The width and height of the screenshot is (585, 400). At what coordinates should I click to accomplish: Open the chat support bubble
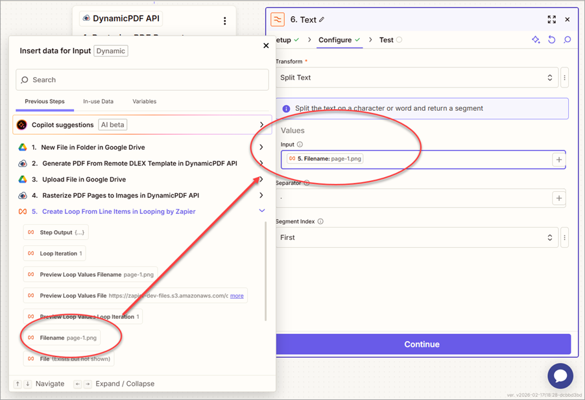tap(560, 376)
